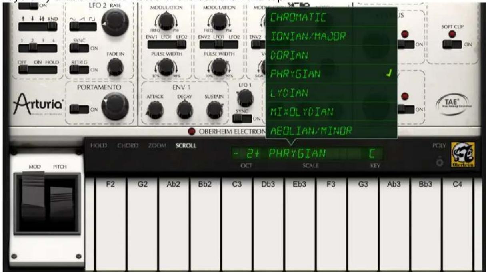Change arpeggiator direction RND slider
The image size is (486, 272).
pyautogui.click(x=38, y=26)
